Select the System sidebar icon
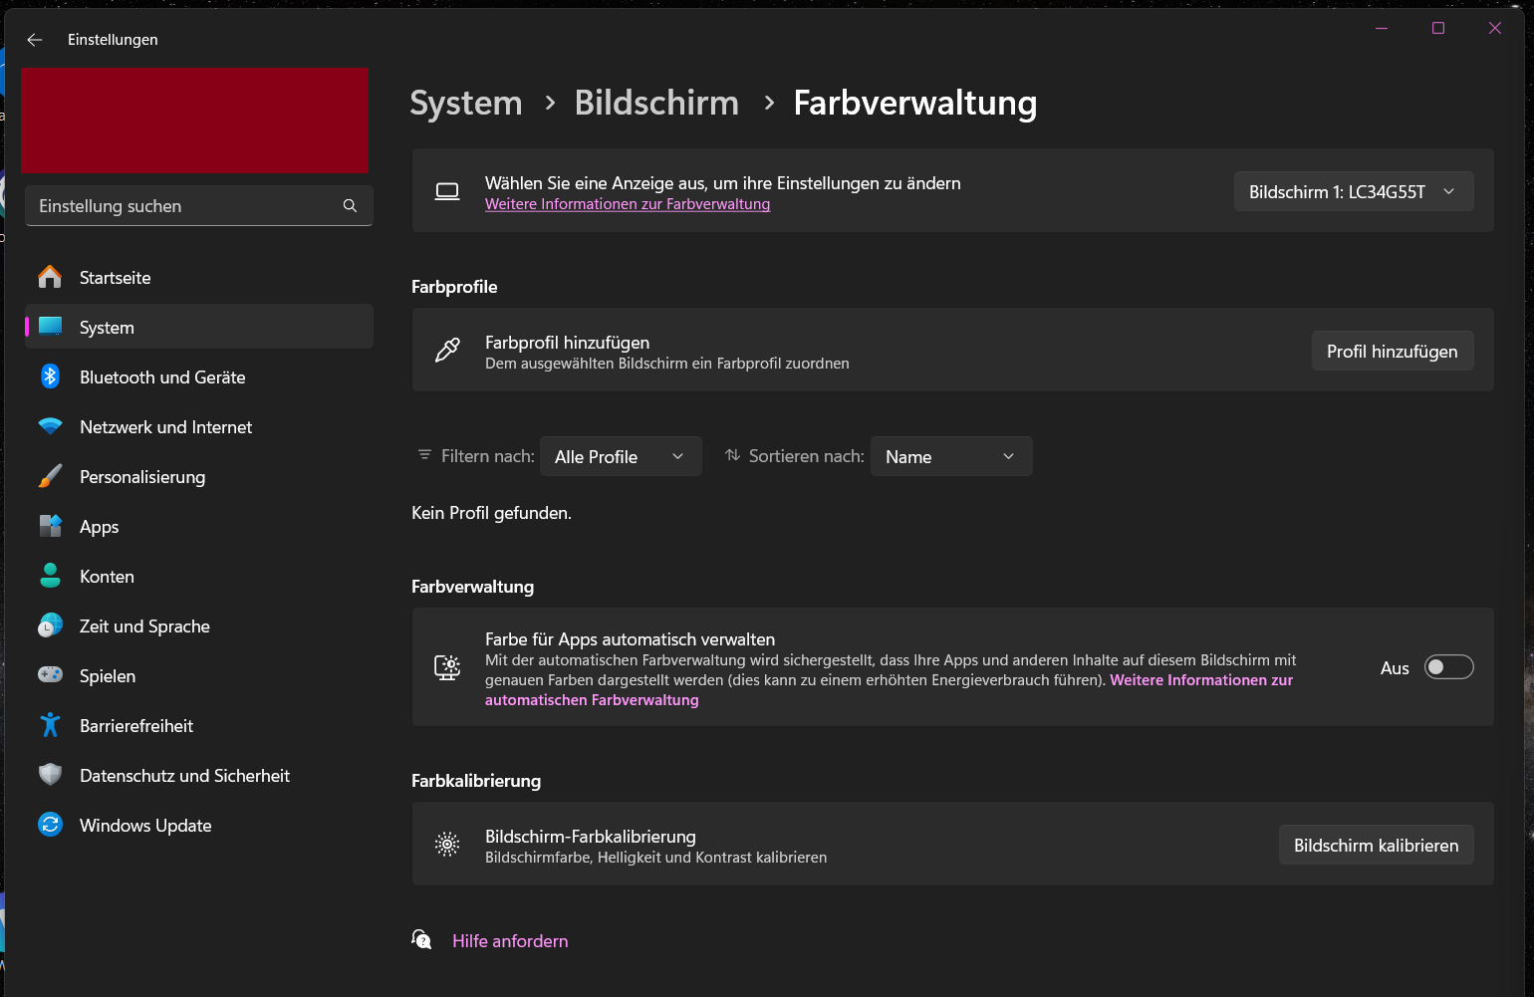The width and height of the screenshot is (1534, 997). pyautogui.click(x=50, y=327)
